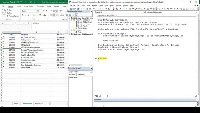The width and height of the screenshot is (200, 113).
Task: Click the End Sub line in code
Action: [102, 58]
